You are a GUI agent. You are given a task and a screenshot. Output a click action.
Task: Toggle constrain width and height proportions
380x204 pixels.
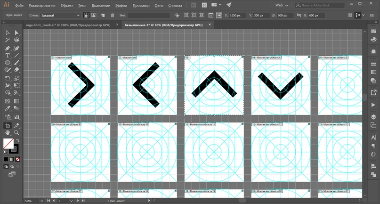(x=299, y=15)
